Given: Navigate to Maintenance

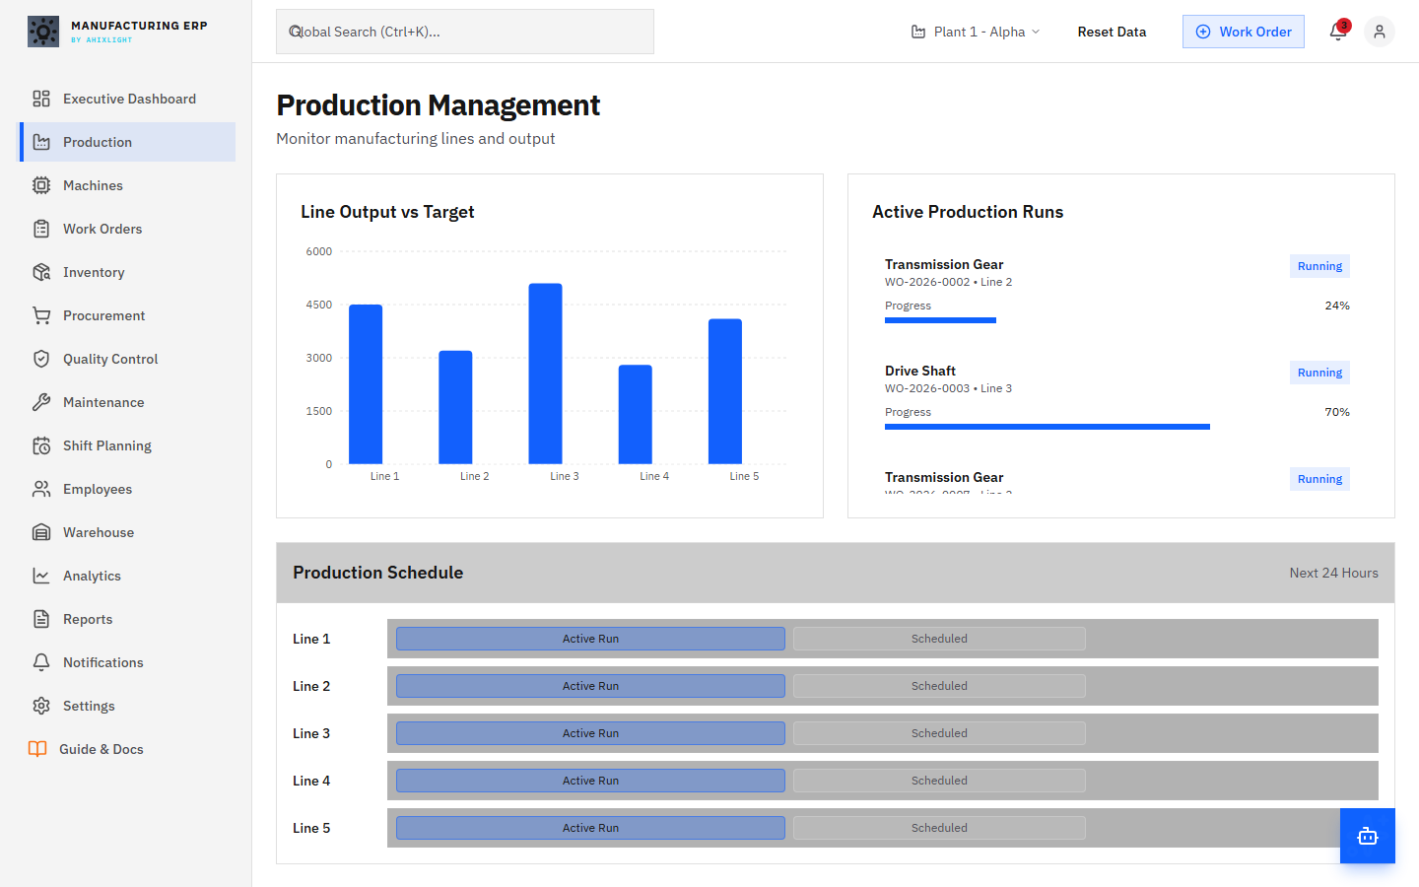Looking at the screenshot, I should [x=128, y=402].
